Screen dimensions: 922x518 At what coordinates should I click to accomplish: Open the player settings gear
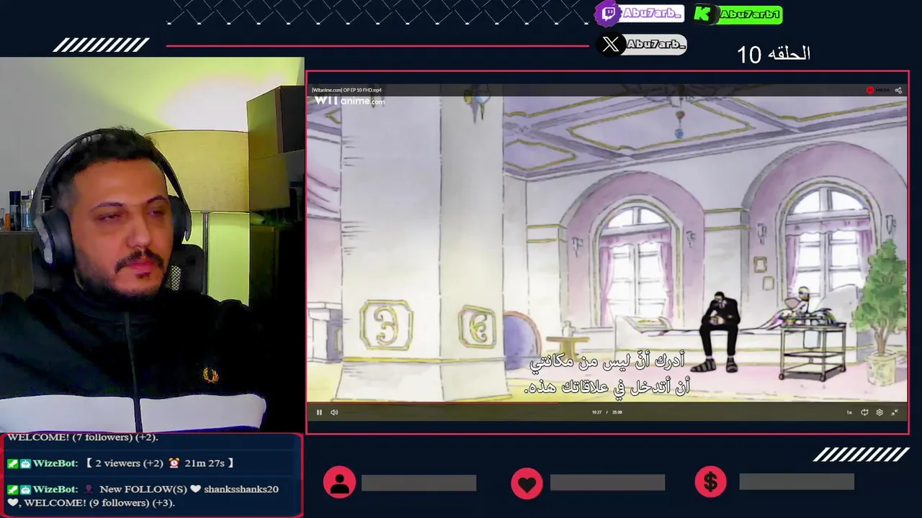(880, 412)
